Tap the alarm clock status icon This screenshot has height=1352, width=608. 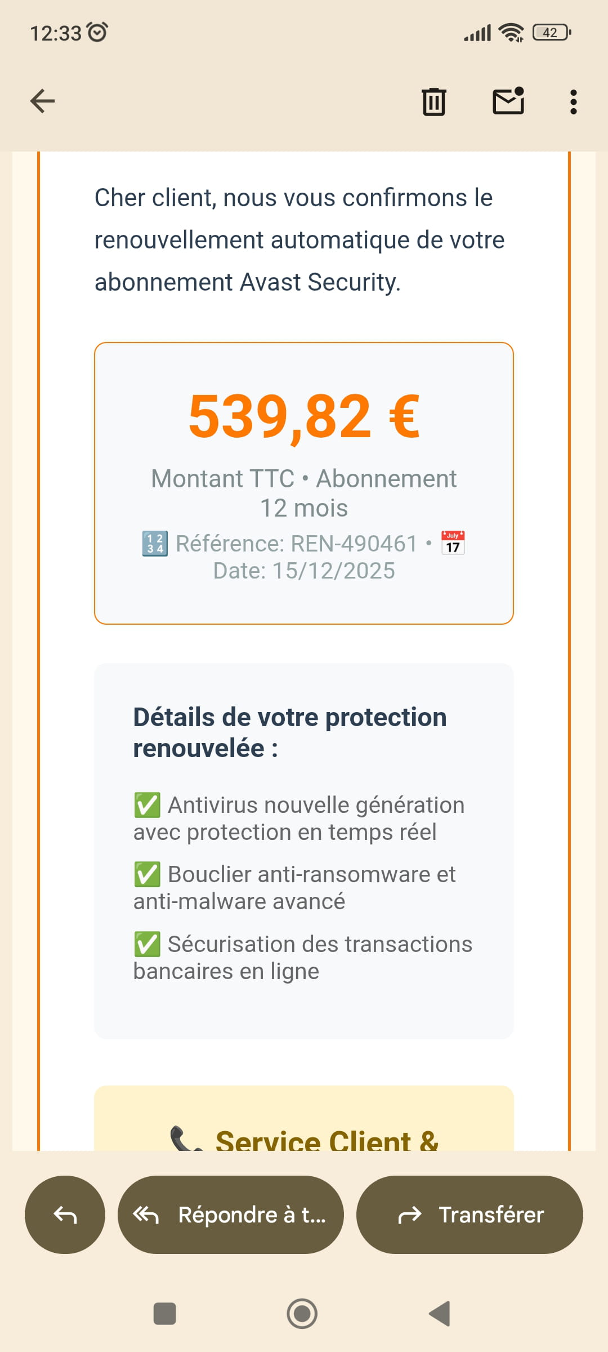tap(98, 32)
